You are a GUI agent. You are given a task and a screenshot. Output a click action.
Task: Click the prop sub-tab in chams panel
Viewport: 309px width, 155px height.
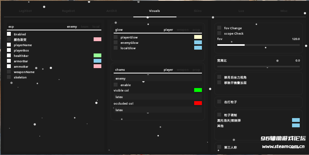click(196, 70)
